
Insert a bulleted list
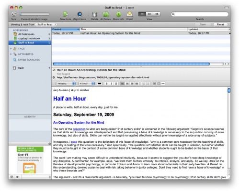[143, 84]
